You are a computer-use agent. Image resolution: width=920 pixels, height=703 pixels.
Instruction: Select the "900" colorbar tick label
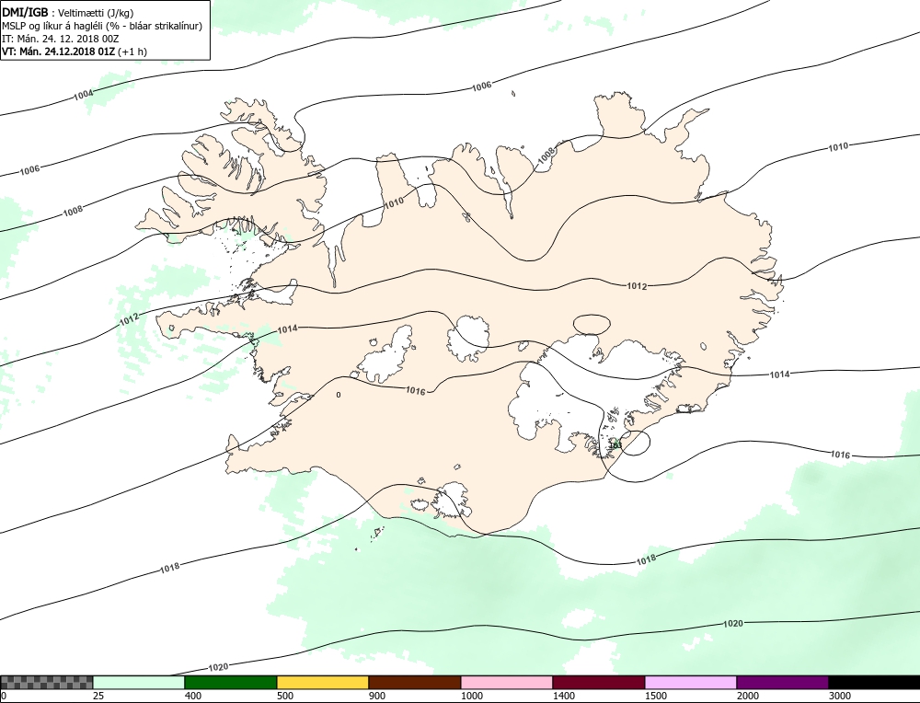point(377,696)
